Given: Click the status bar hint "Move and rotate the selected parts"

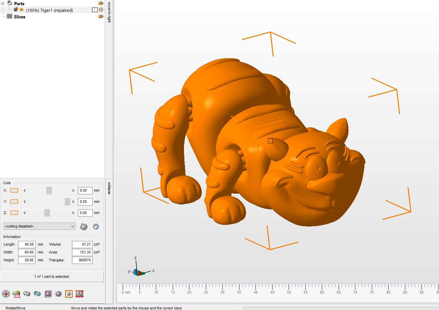Looking at the screenshot, I should point(127,308).
